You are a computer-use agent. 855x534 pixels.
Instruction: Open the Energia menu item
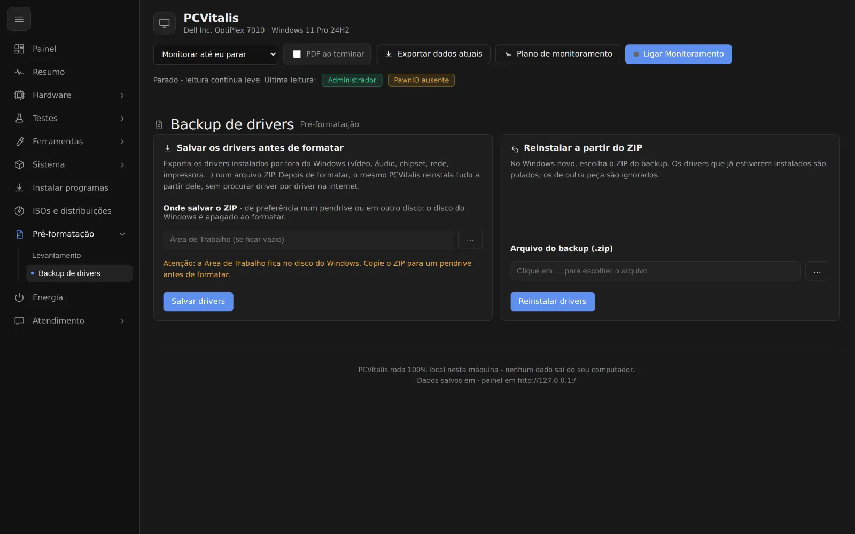[69, 297]
